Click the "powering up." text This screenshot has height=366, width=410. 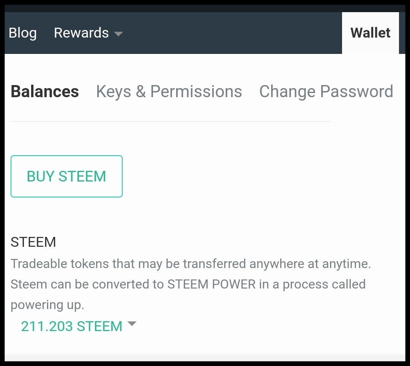[x=47, y=305]
